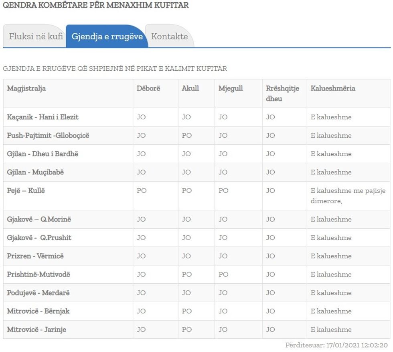Viewport: 393px width, 352px height.
Task: Click the Mjegull column header
Action: [231, 88]
